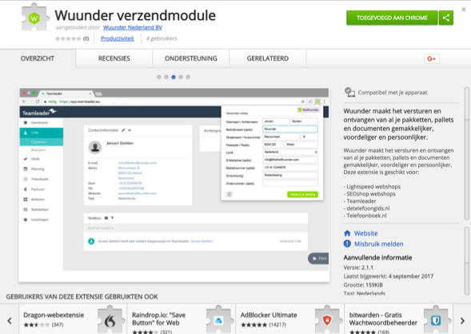Click the star rating of Wuunder verzendmodule
The image size is (471, 334).
tap(68, 38)
